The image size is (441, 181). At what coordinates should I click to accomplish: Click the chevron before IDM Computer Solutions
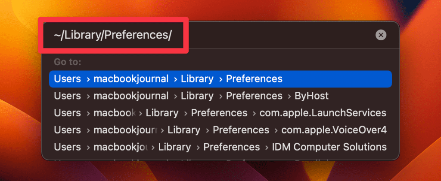(x=266, y=147)
